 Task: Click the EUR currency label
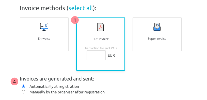point(111,55)
